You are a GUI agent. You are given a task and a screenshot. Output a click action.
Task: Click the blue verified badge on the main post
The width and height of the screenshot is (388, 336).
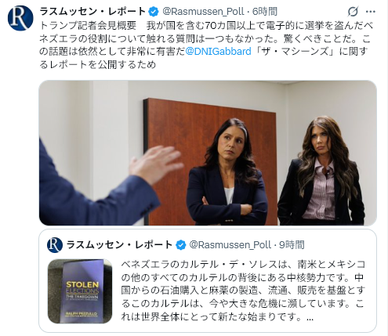154,12
